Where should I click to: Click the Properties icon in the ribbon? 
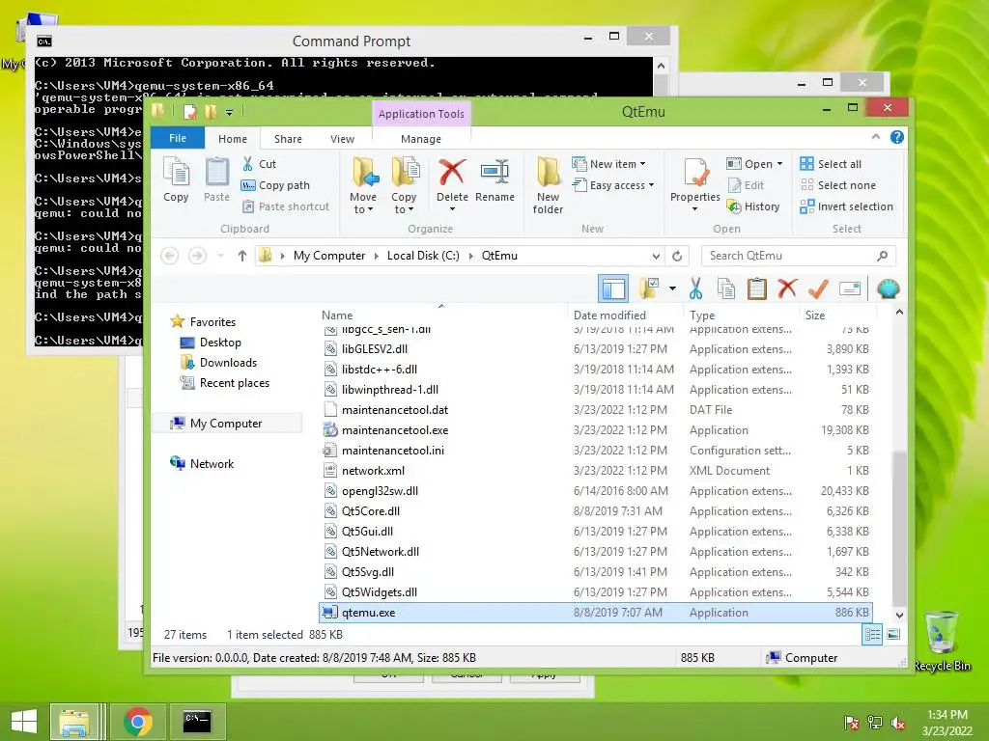click(695, 172)
